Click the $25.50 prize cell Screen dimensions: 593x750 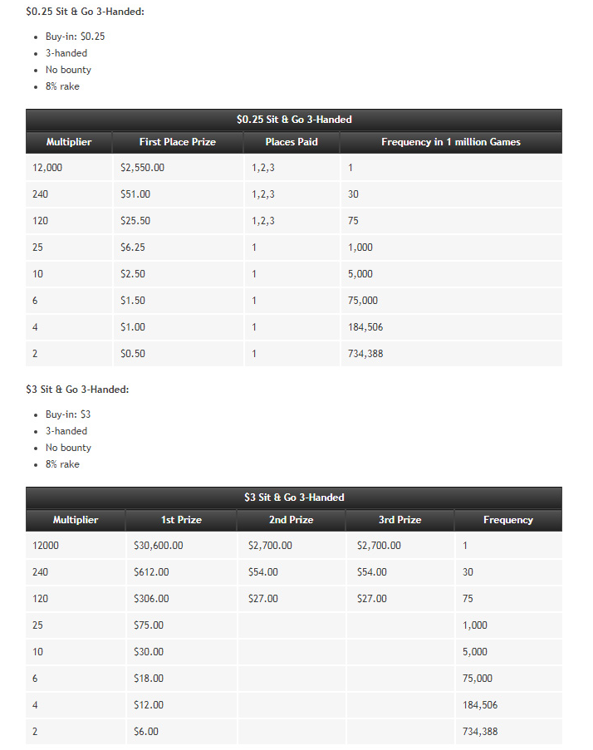pyautogui.click(x=135, y=221)
